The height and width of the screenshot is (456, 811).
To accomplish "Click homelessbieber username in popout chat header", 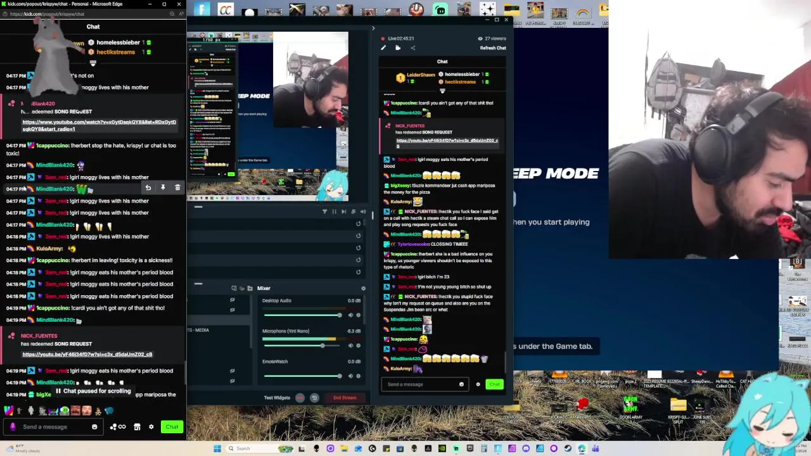I will coord(118,42).
